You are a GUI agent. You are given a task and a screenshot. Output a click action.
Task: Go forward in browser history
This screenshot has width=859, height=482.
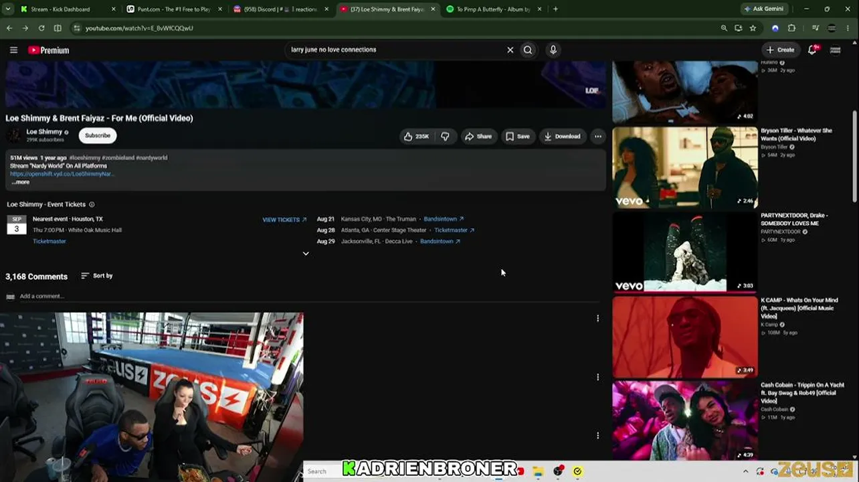25,28
